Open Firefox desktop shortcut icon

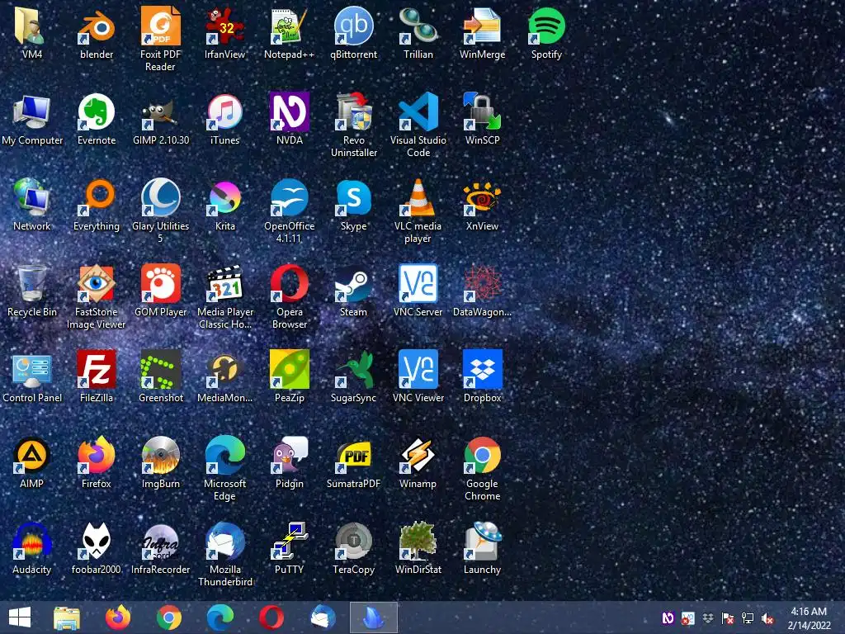coord(97,455)
